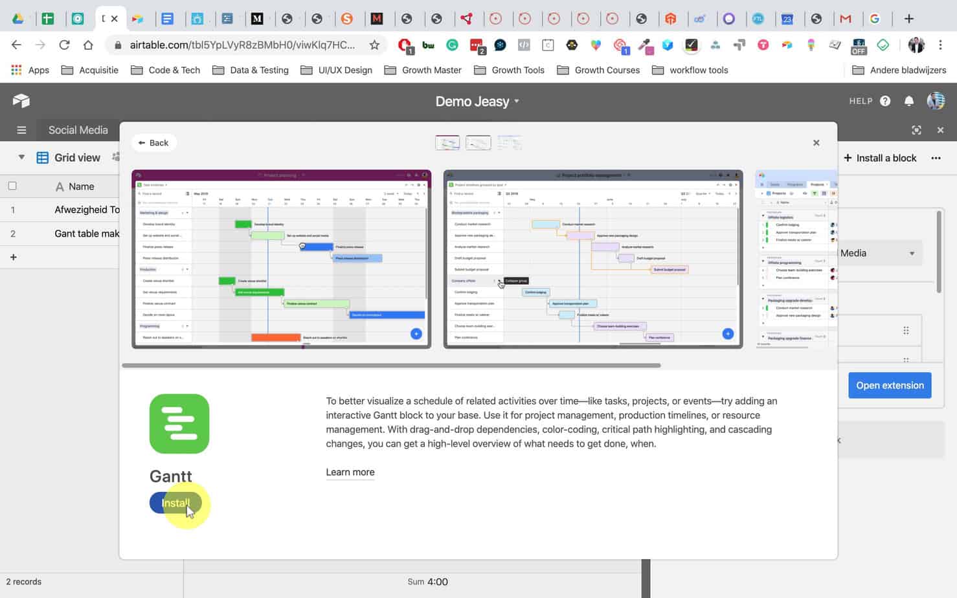957x598 pixels.
Task: Open the Acquisitie bookmarks folder
Action: pos(89,70)
